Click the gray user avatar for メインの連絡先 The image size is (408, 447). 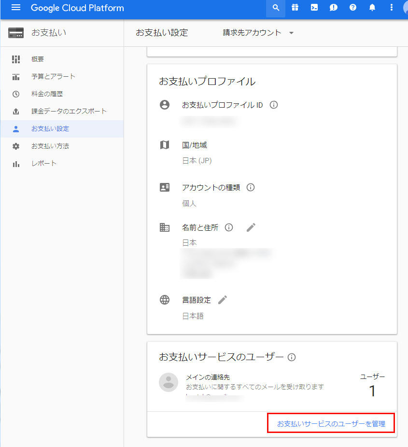169,382
